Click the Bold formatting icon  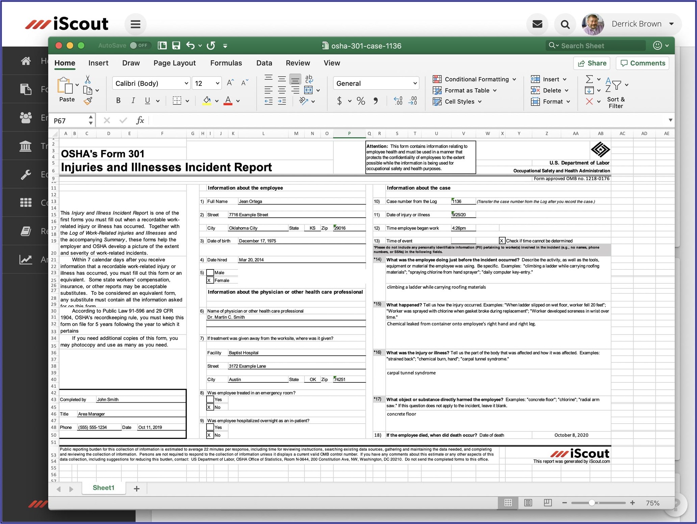(x=118, y=100)
